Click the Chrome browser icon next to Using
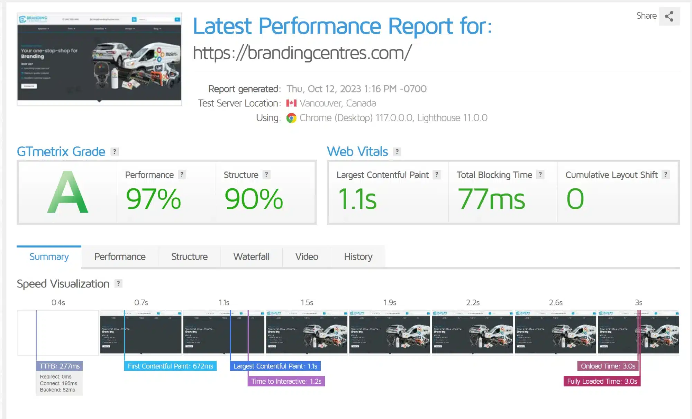 291,118
